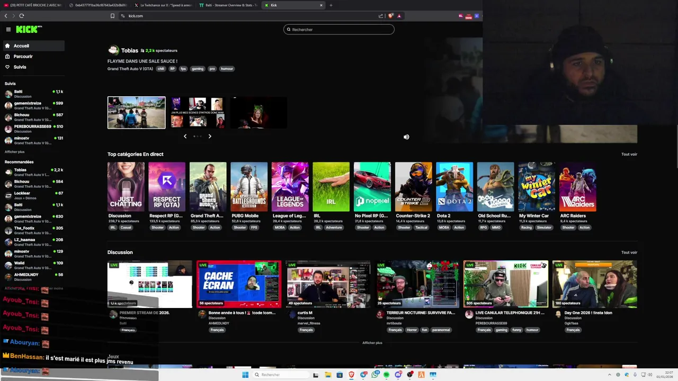This screenshot has height=381, width=678.
Task: Open the Respect RP (GTA) category cover
Action: click(x=167, y=187)
